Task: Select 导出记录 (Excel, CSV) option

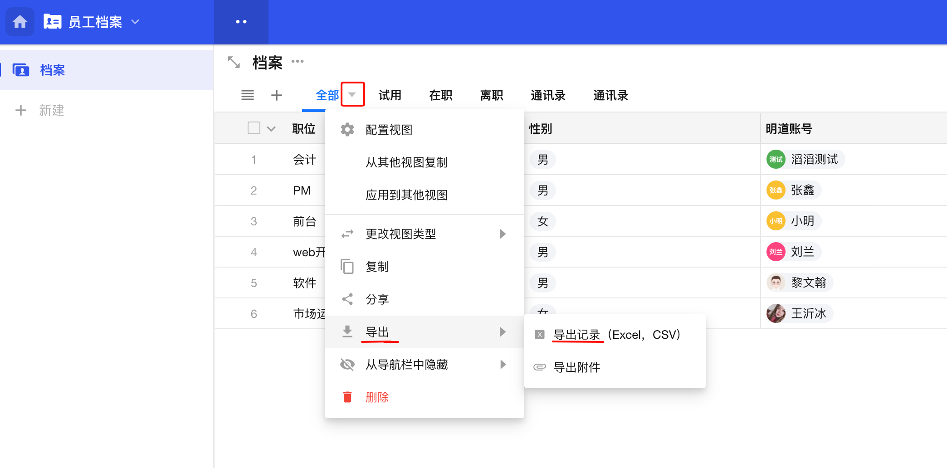Action: 616,335
